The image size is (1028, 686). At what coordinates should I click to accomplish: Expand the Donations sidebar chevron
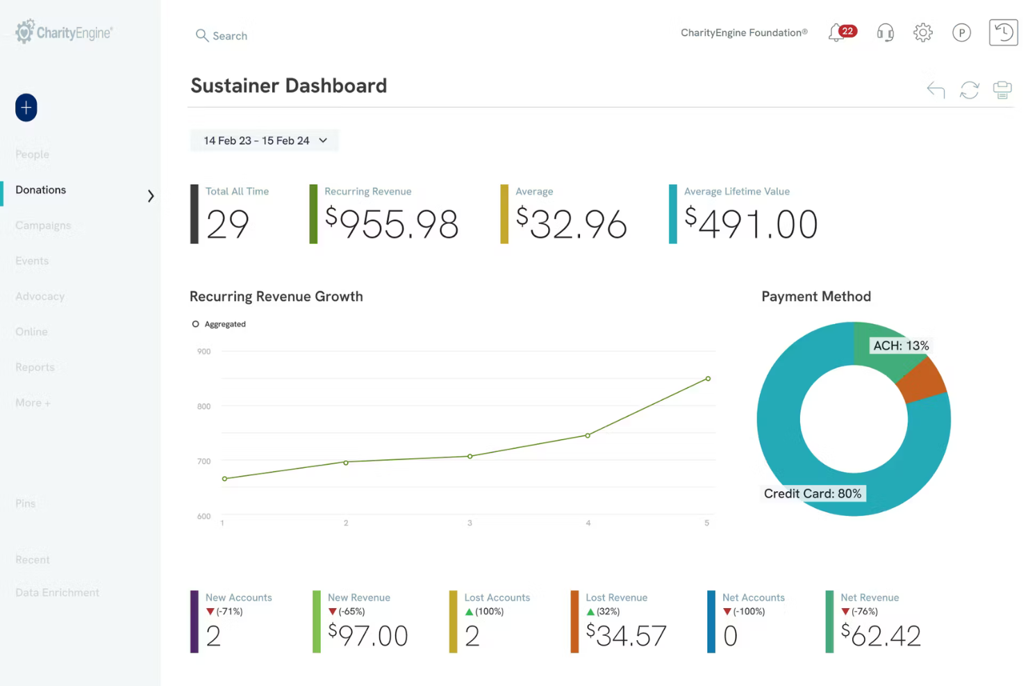pos(151,196)
